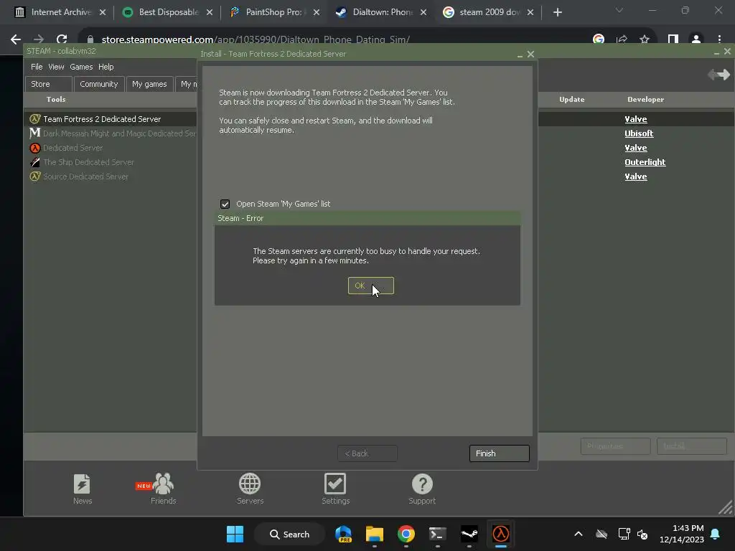Image resolution: width=735 pixels, height=551 pixels.
Task: Open Microsoft Edge preview from taskbar
Action: (343, 534)
